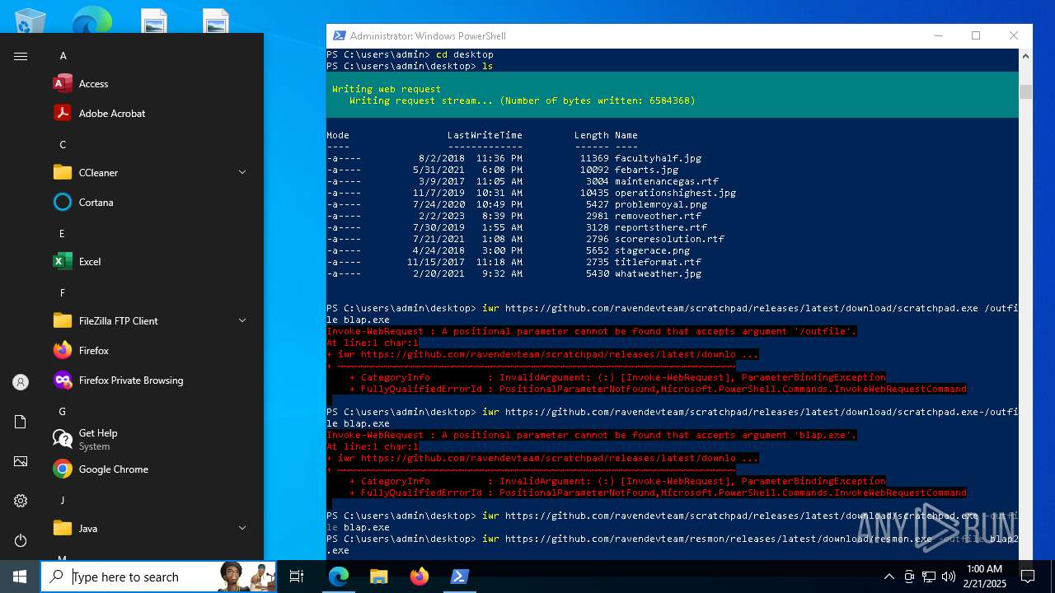This screenshot has height=593, width=1055.
Task: Open the taskbar clock and date
Action: tap(984, 577)
